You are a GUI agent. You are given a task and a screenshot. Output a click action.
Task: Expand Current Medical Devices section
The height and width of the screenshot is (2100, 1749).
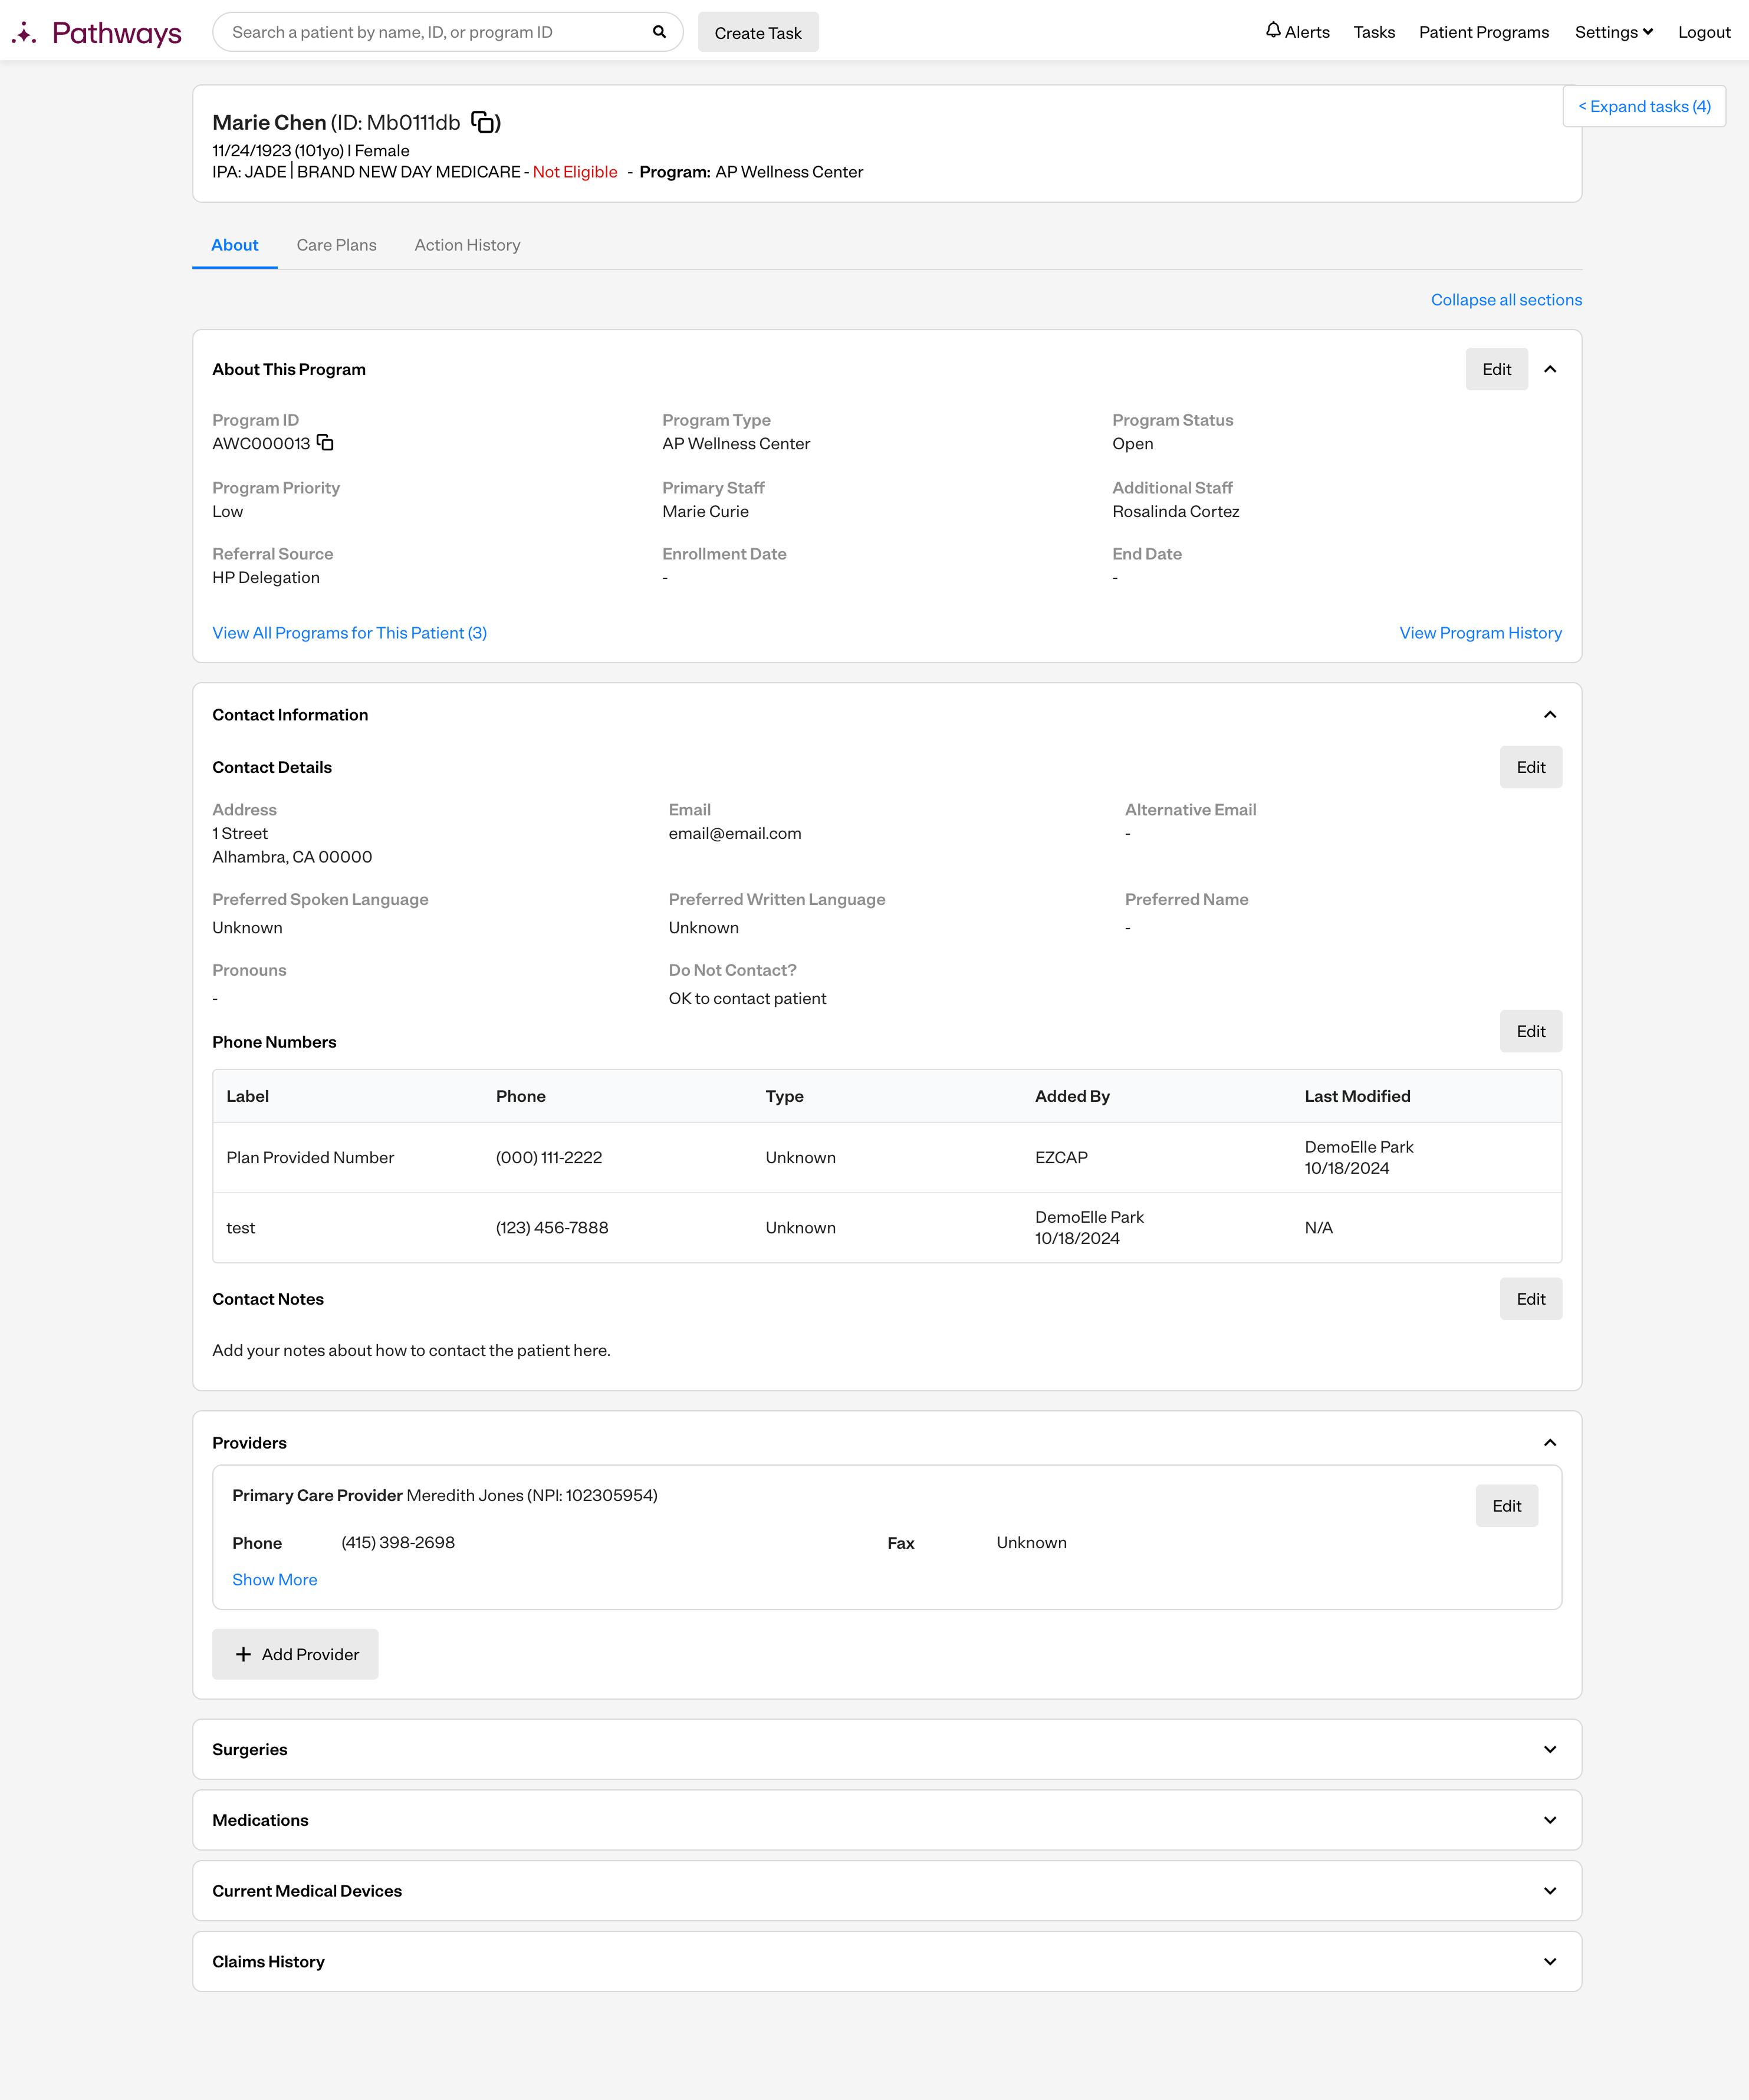1550,1891
